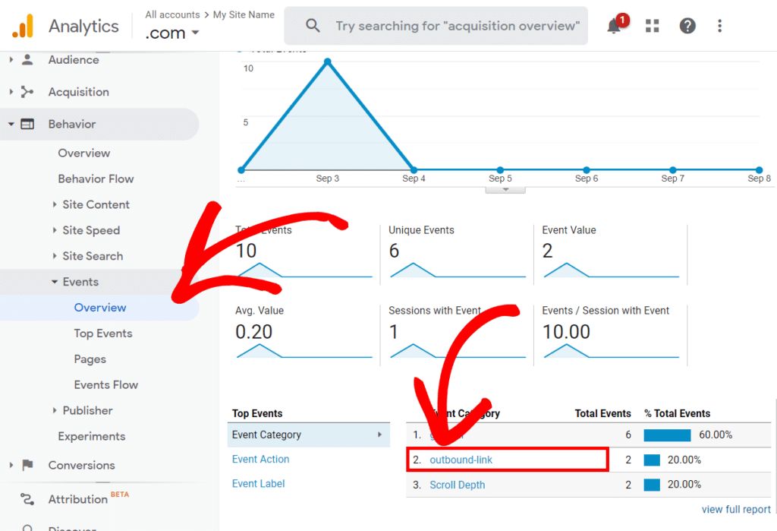This screenshot has height=531, width=777.
Task: Open the three-dot options menu
Action: pyautogui.click(x=719, y=25)
